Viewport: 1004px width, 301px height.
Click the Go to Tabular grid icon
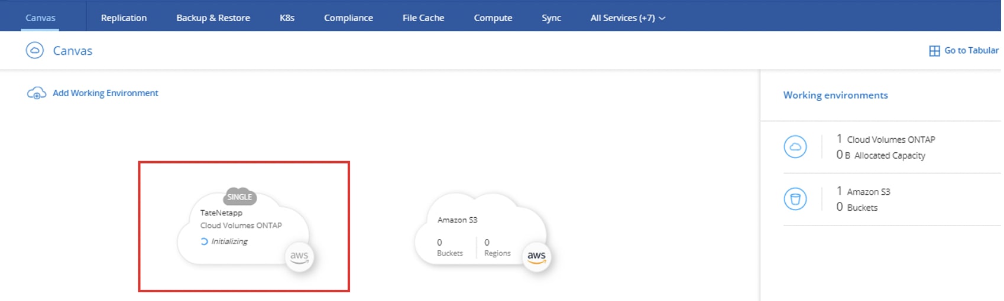(x=934, y=51)
